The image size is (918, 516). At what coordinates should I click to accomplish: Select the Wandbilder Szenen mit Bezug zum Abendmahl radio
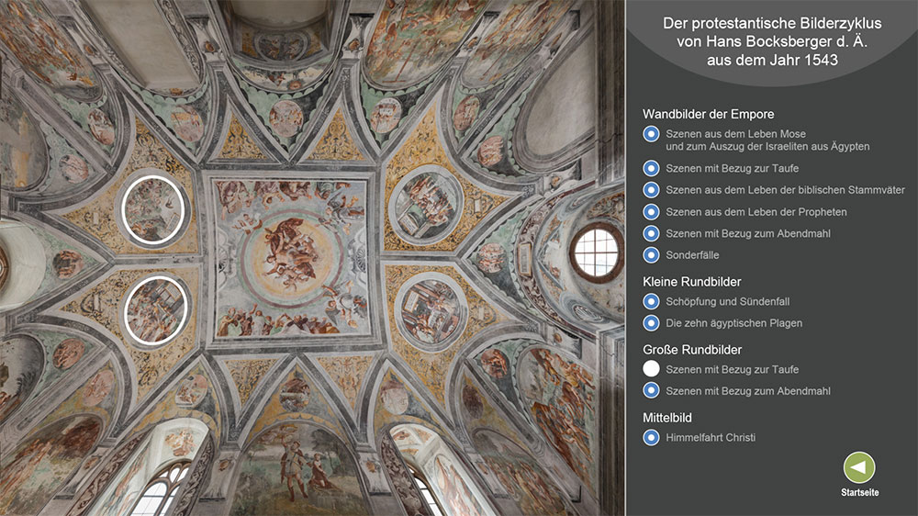pos(651,233)
